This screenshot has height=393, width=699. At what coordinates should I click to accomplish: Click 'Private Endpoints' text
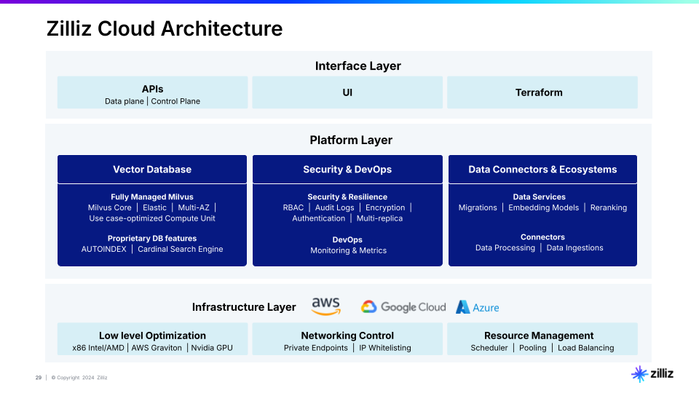tap(315, 348)
